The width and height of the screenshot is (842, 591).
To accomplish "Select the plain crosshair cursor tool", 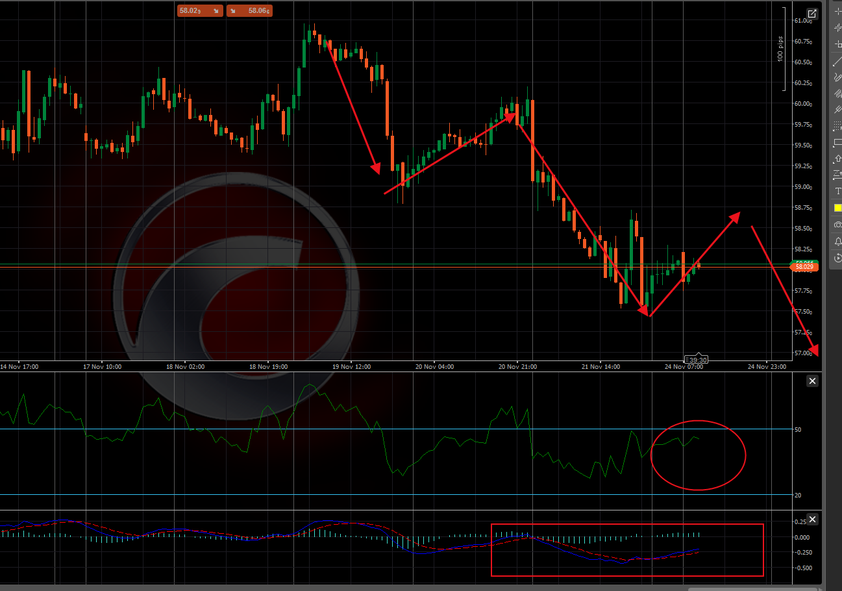I will pos(837,12).
